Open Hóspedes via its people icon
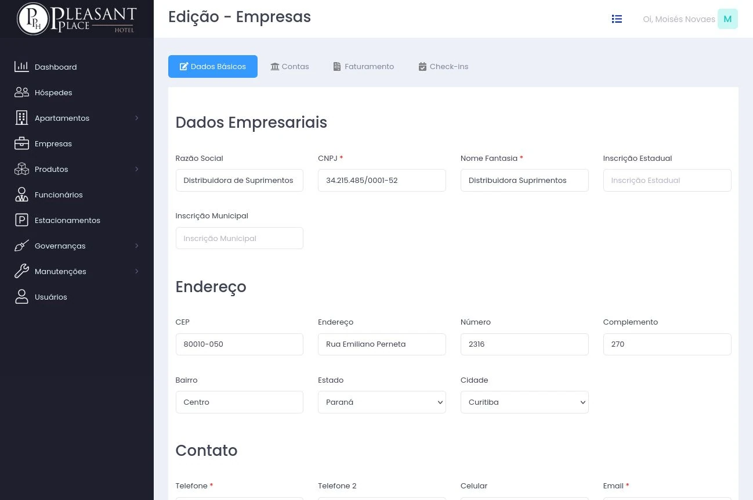This screenshot has height=500, width=753. point(21,92)
